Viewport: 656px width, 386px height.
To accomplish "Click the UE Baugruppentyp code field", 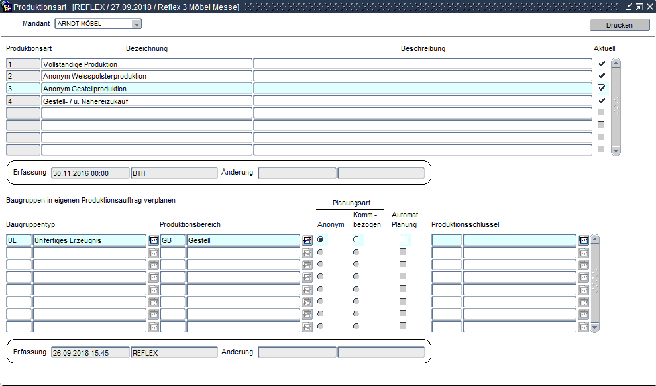I will pyautogui.click(x=19, y=240).
